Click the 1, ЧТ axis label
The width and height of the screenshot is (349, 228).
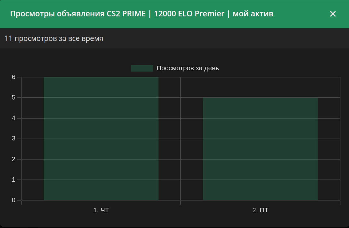(101, 210)
